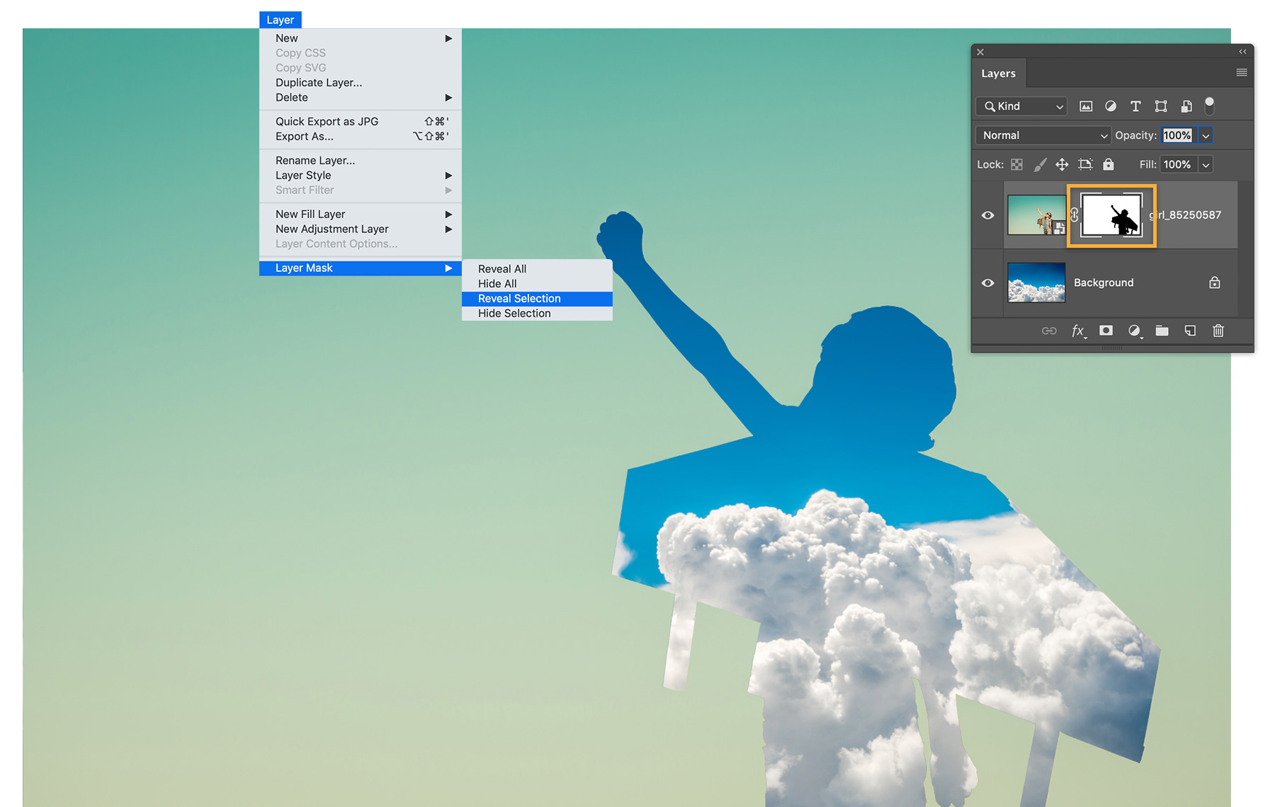The image size is (1275, 807).
Task: Create a new group with the folder icon
Action: [1162, 331]
